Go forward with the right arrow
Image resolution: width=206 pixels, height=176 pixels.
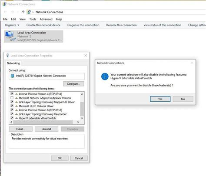tap(12, 12)
